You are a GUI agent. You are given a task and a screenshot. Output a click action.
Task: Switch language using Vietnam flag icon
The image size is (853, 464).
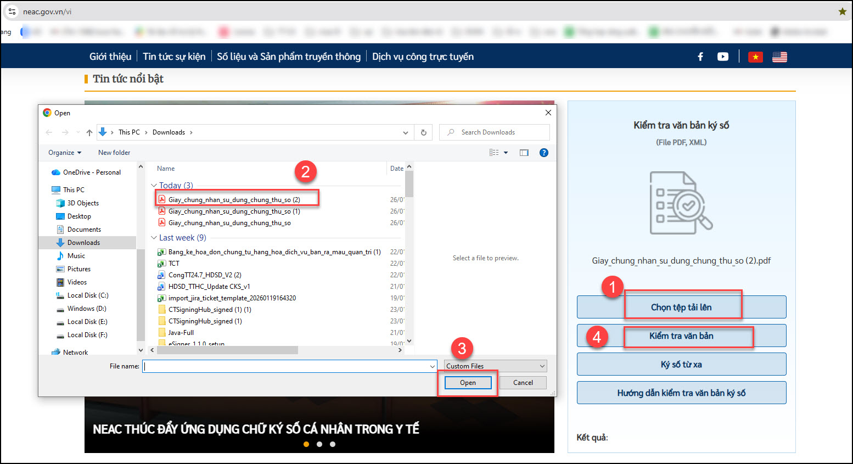coord(755,57)
